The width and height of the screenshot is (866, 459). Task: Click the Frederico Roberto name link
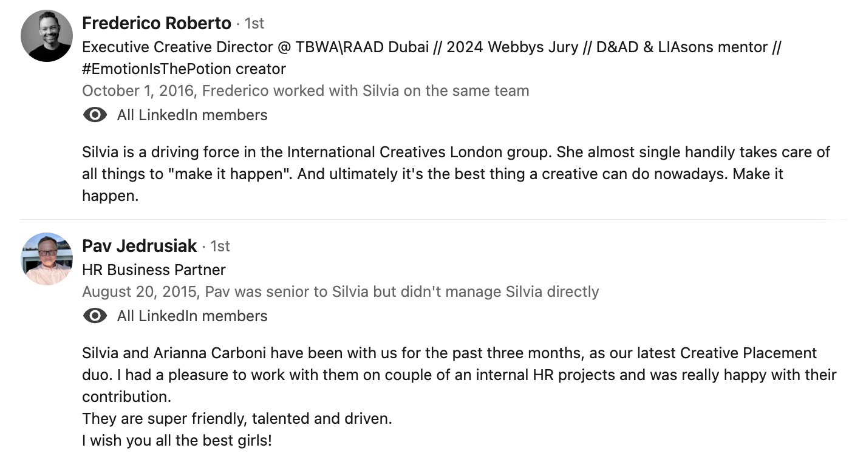tap(157, 23)
